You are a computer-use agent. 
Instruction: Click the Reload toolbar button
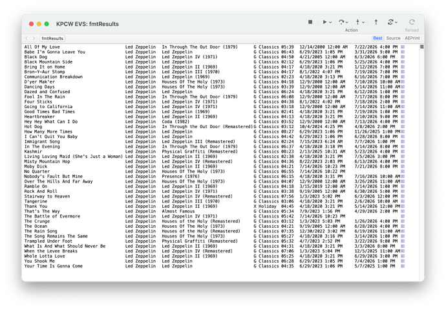tap(412, 25)
